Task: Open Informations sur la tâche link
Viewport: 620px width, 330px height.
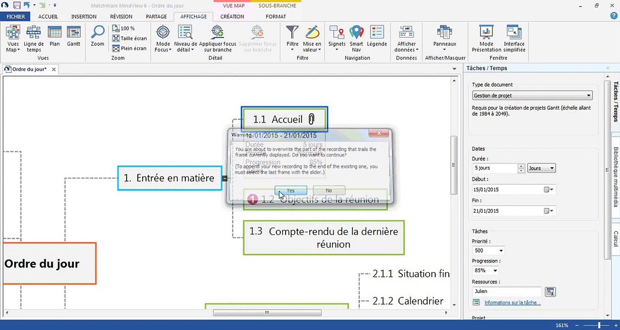Action: pos(512,303)
